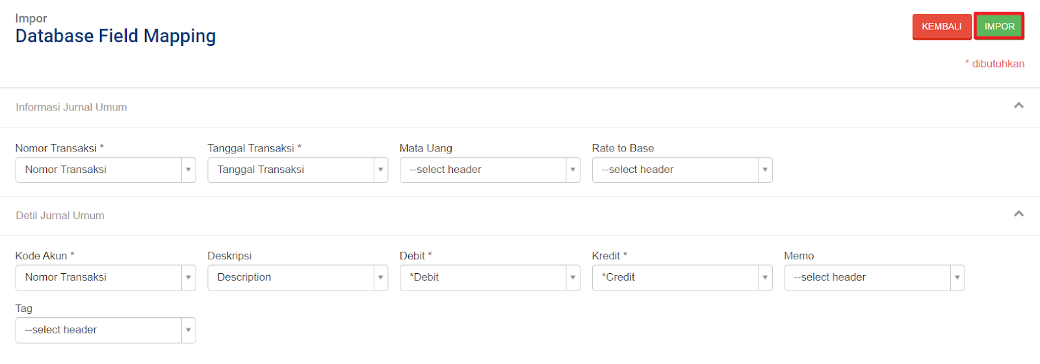Click the arrow icon of Kredit select

tap(765, 278)
